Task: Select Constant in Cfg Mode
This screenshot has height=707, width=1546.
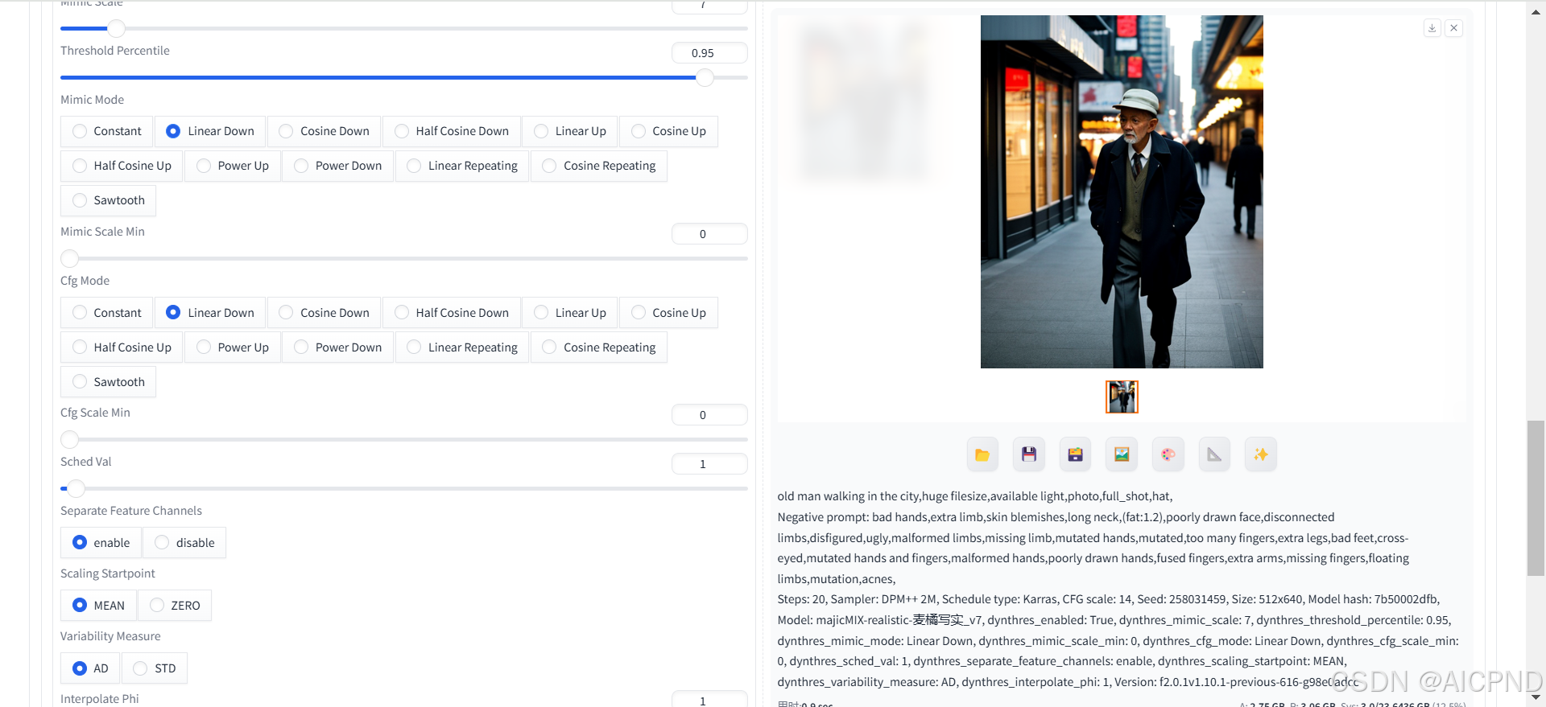Action: click(107, 313)
